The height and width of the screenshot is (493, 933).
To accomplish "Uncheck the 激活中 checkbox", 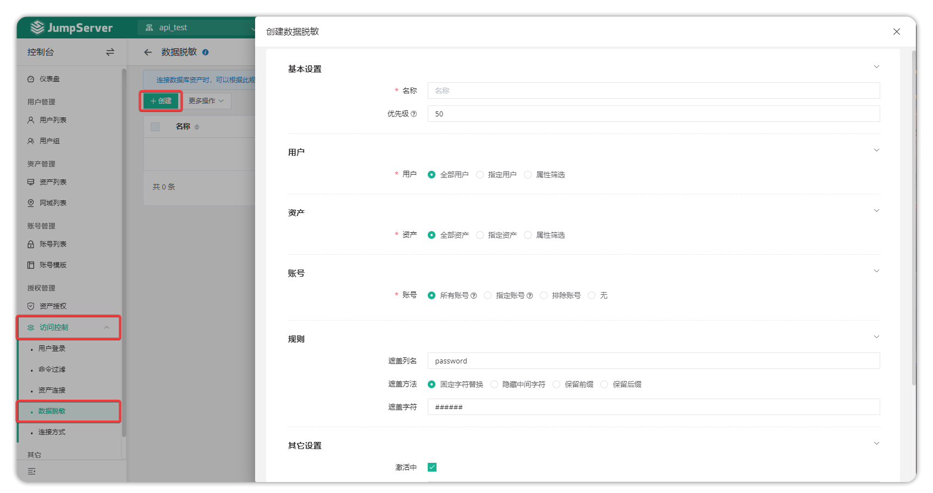I will coord(432,467).
